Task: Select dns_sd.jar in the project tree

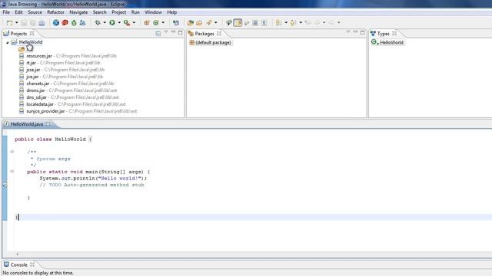Action: click(x=37, y=97)
